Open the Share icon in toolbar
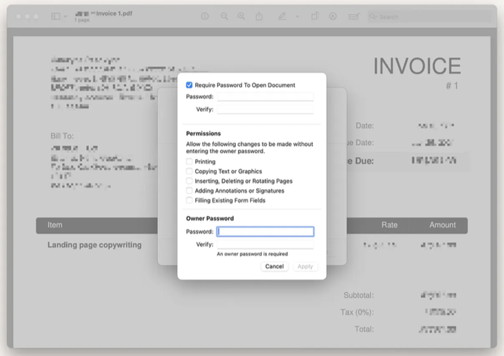The height and width of the screenshot is (356, 504). point(259,16)
